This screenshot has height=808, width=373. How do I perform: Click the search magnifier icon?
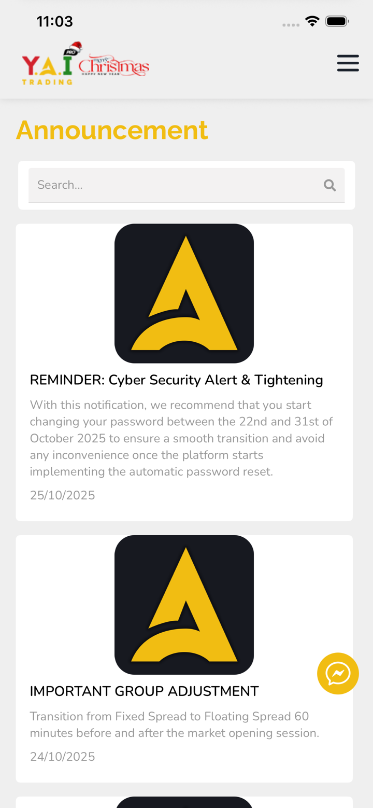329,185
